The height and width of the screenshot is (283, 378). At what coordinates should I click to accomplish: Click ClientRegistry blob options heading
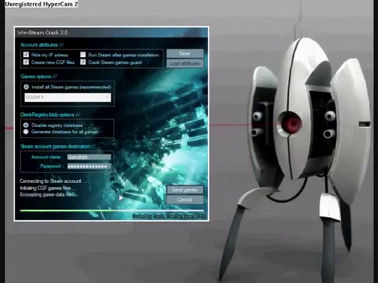[50, 115]
